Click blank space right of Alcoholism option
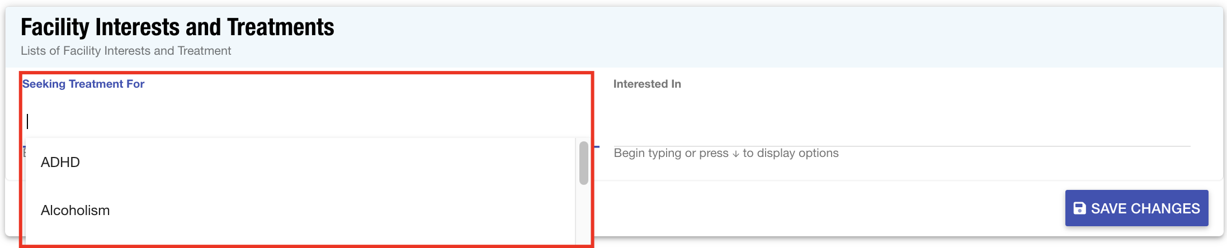Screen dimensions: 1227x248 point(336,211)
